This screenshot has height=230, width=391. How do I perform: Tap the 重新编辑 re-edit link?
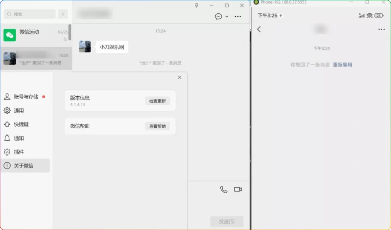click(343, 65)
